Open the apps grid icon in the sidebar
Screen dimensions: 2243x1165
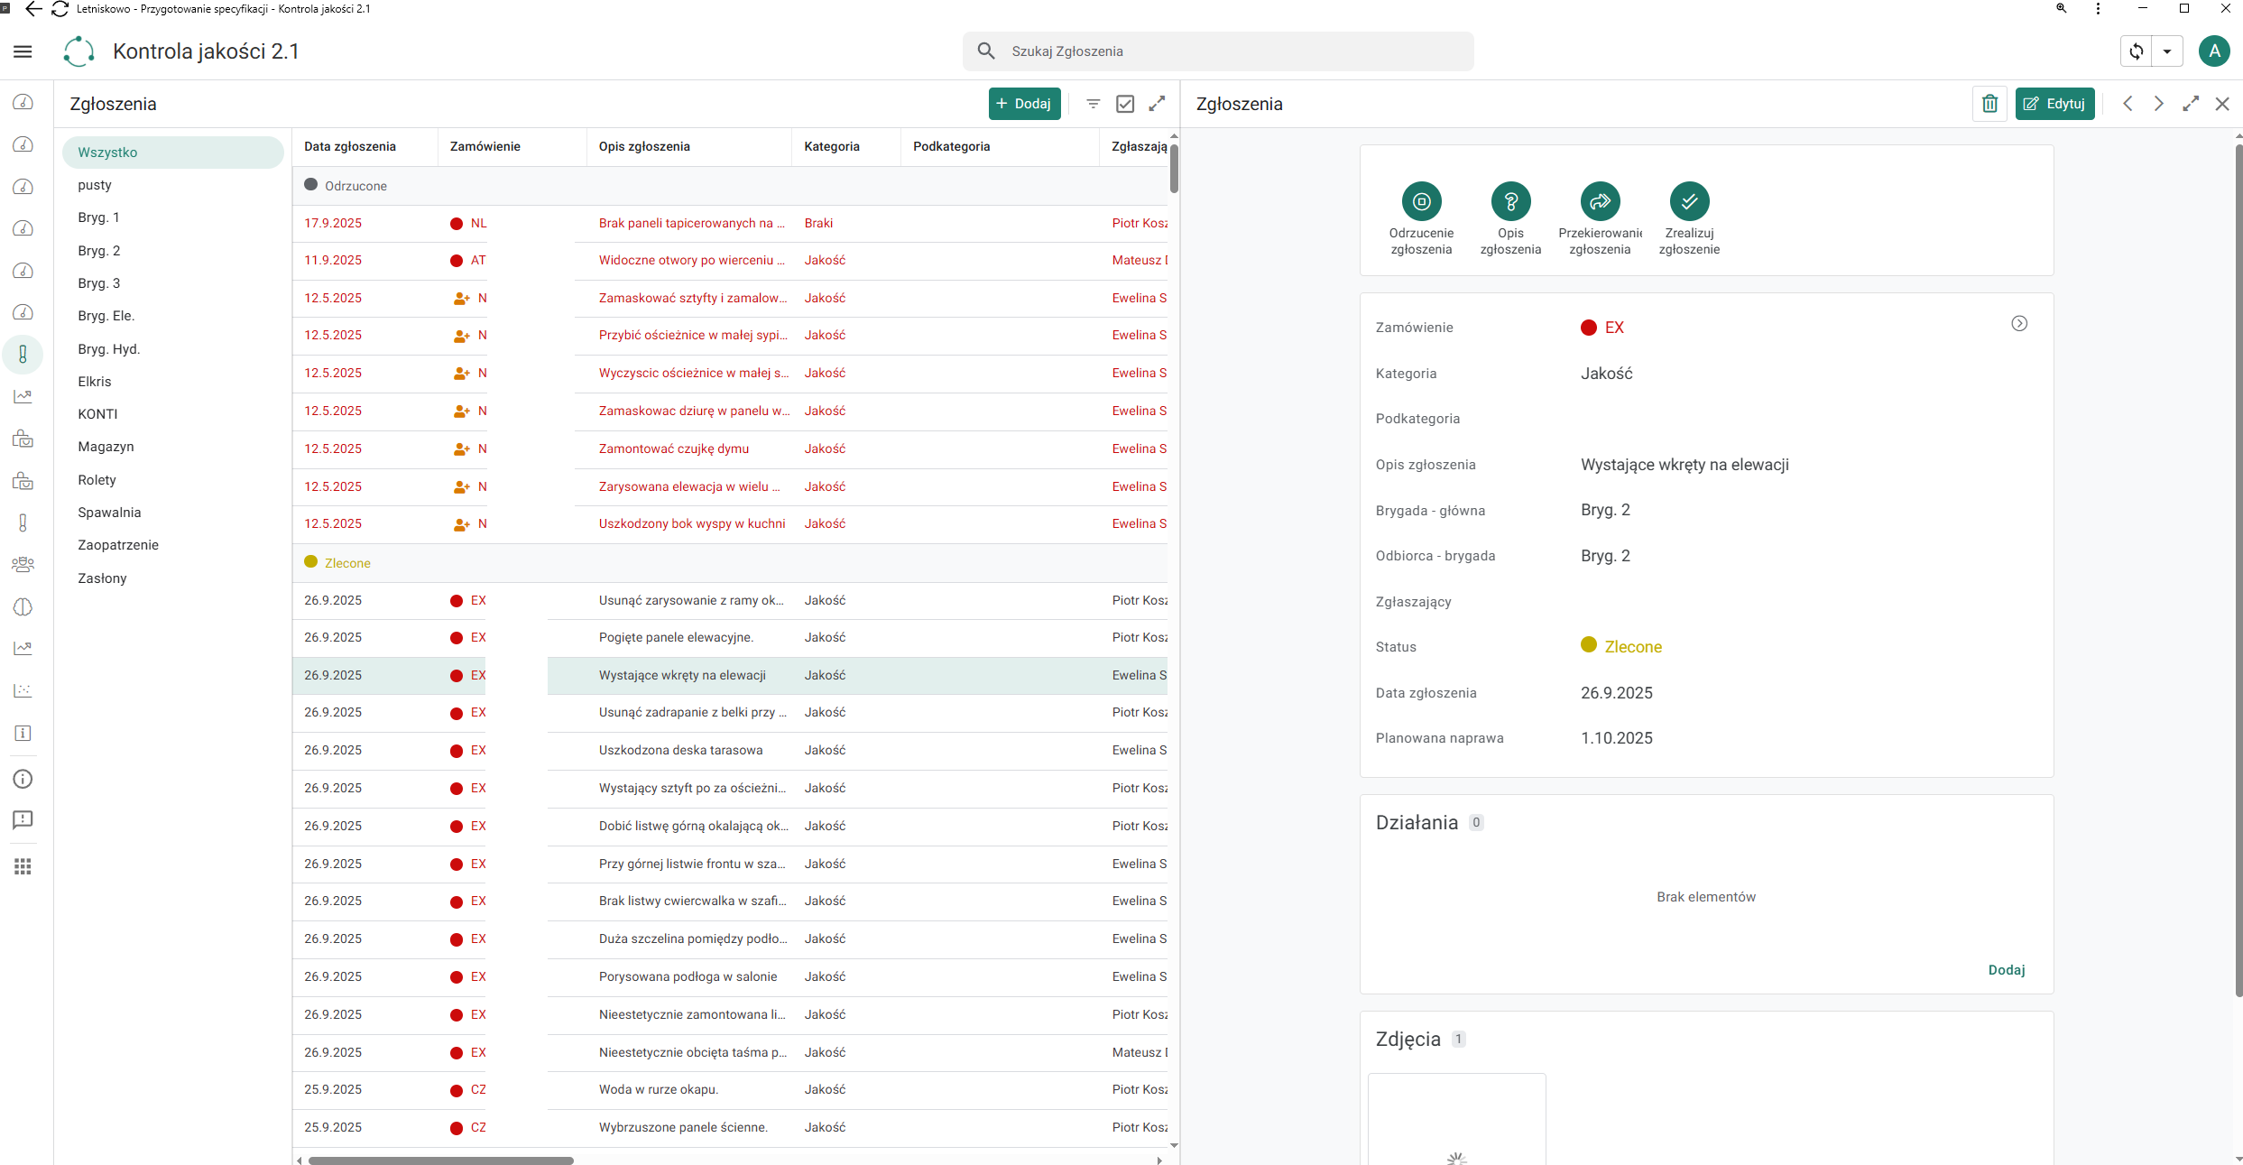23,866
